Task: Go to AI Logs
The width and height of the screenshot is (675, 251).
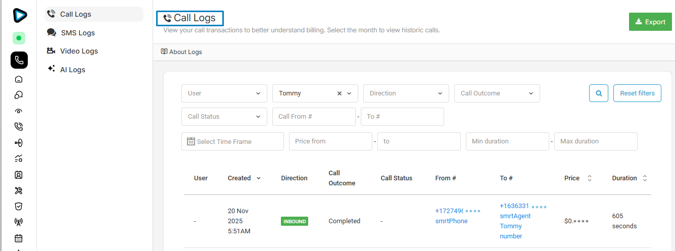Action: point(72,70)
